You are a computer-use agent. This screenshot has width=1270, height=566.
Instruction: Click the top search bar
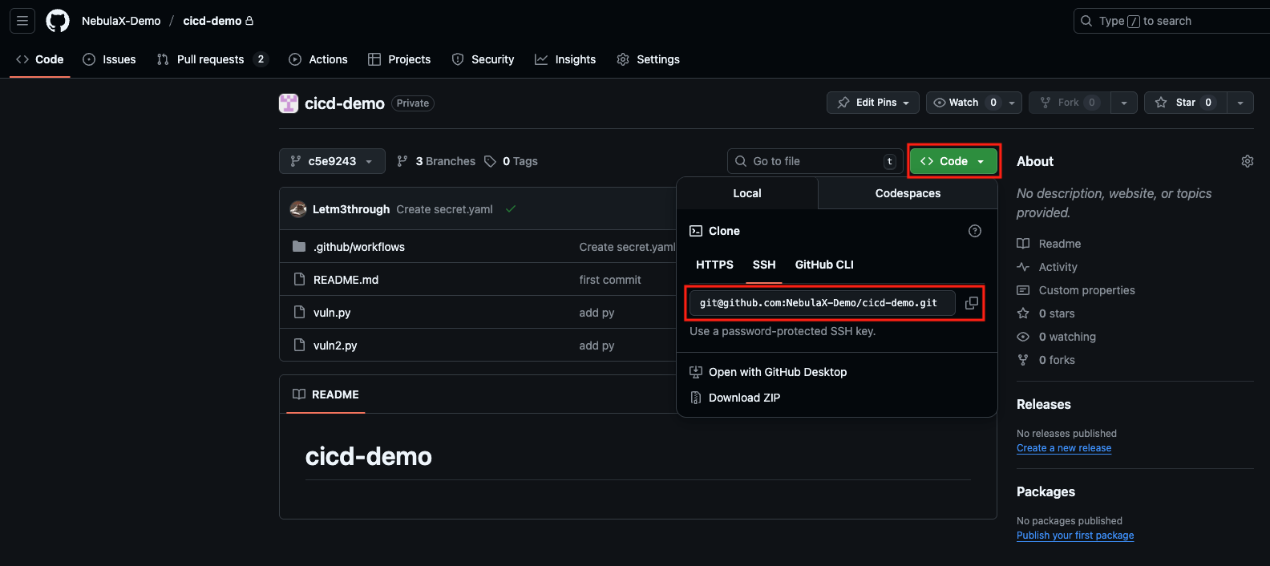pos(1171,21)
